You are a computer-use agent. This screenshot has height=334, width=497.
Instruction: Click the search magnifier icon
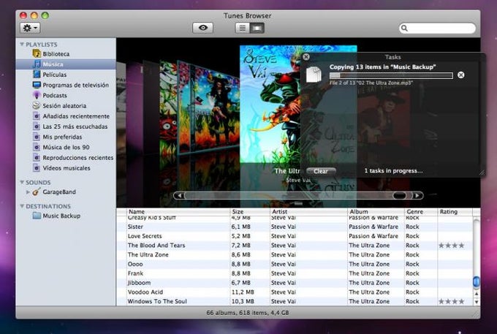tap(404, 29)
